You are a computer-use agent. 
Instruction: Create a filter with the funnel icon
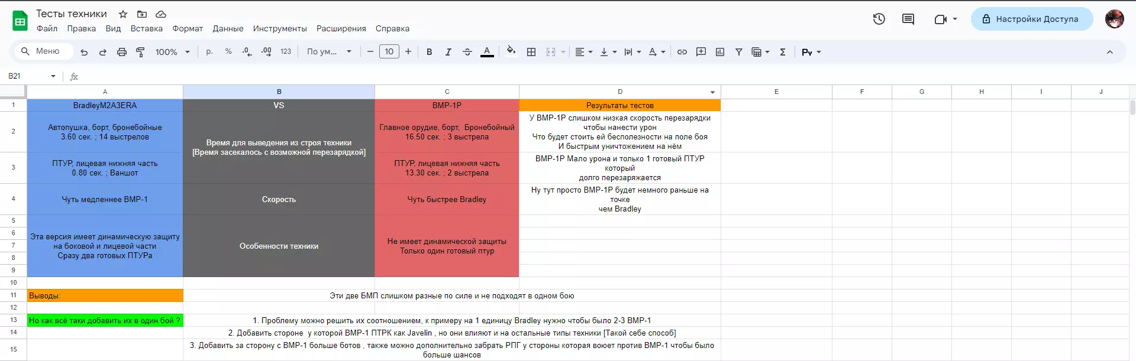pyautogui.click(x=739, y=52)
